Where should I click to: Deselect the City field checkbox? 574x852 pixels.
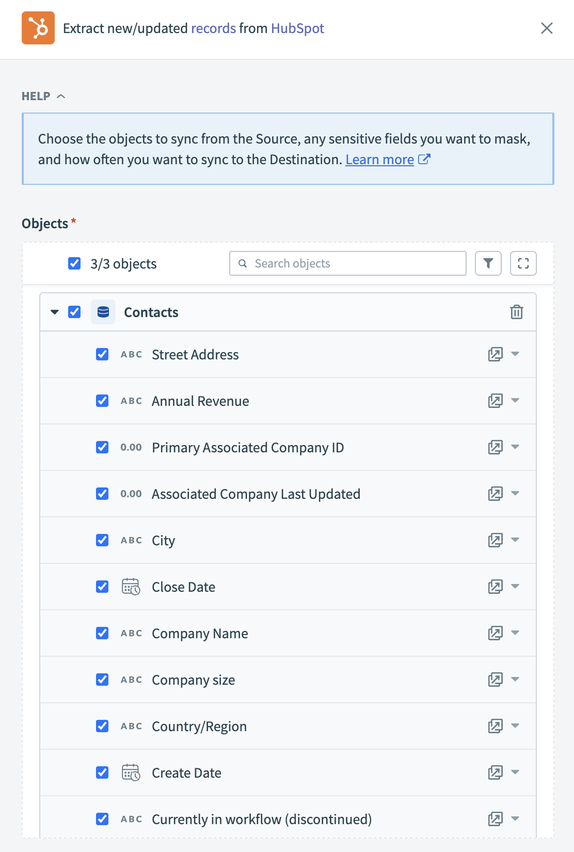click(102, 540)
